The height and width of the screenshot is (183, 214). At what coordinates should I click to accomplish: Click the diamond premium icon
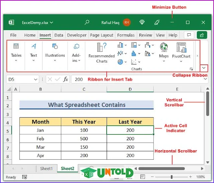(x=142, y=22)
